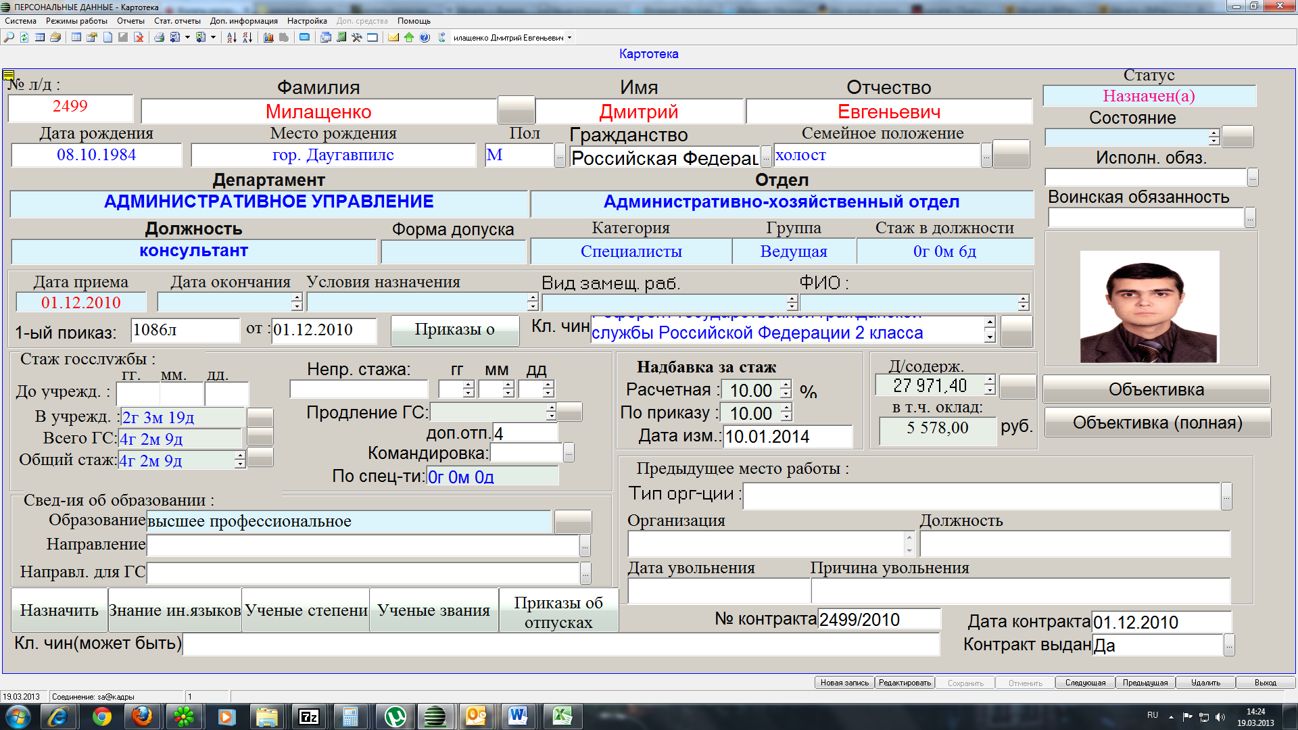Click the sort A-Z ascending icon
The image size is (1298, 730).
pyautogui.click(x=231, y=37)
